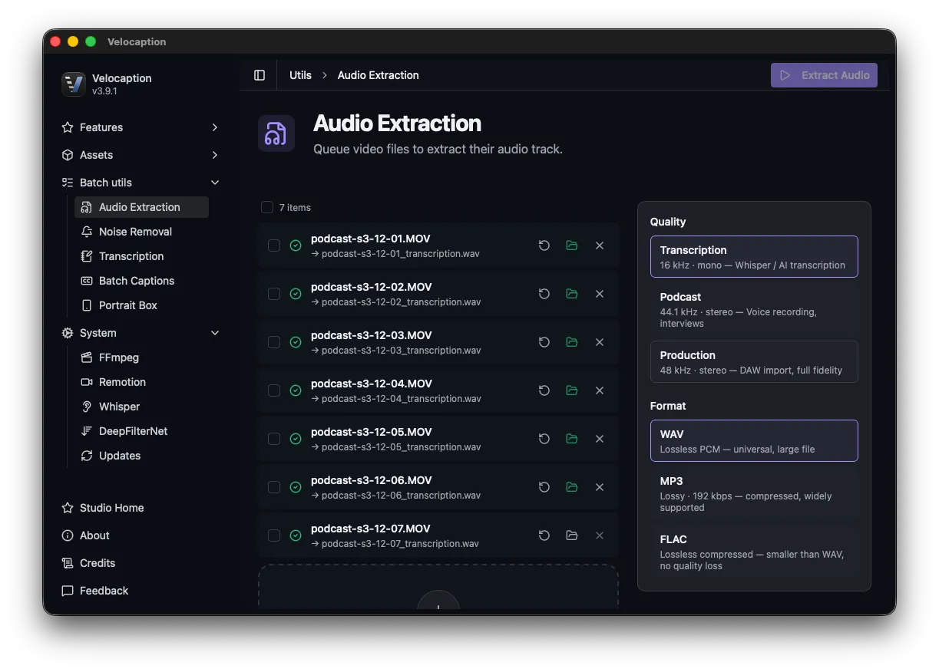
Task: Re-run extraction for podcast-s3-12-06.MOV
Action: point(544,487)
